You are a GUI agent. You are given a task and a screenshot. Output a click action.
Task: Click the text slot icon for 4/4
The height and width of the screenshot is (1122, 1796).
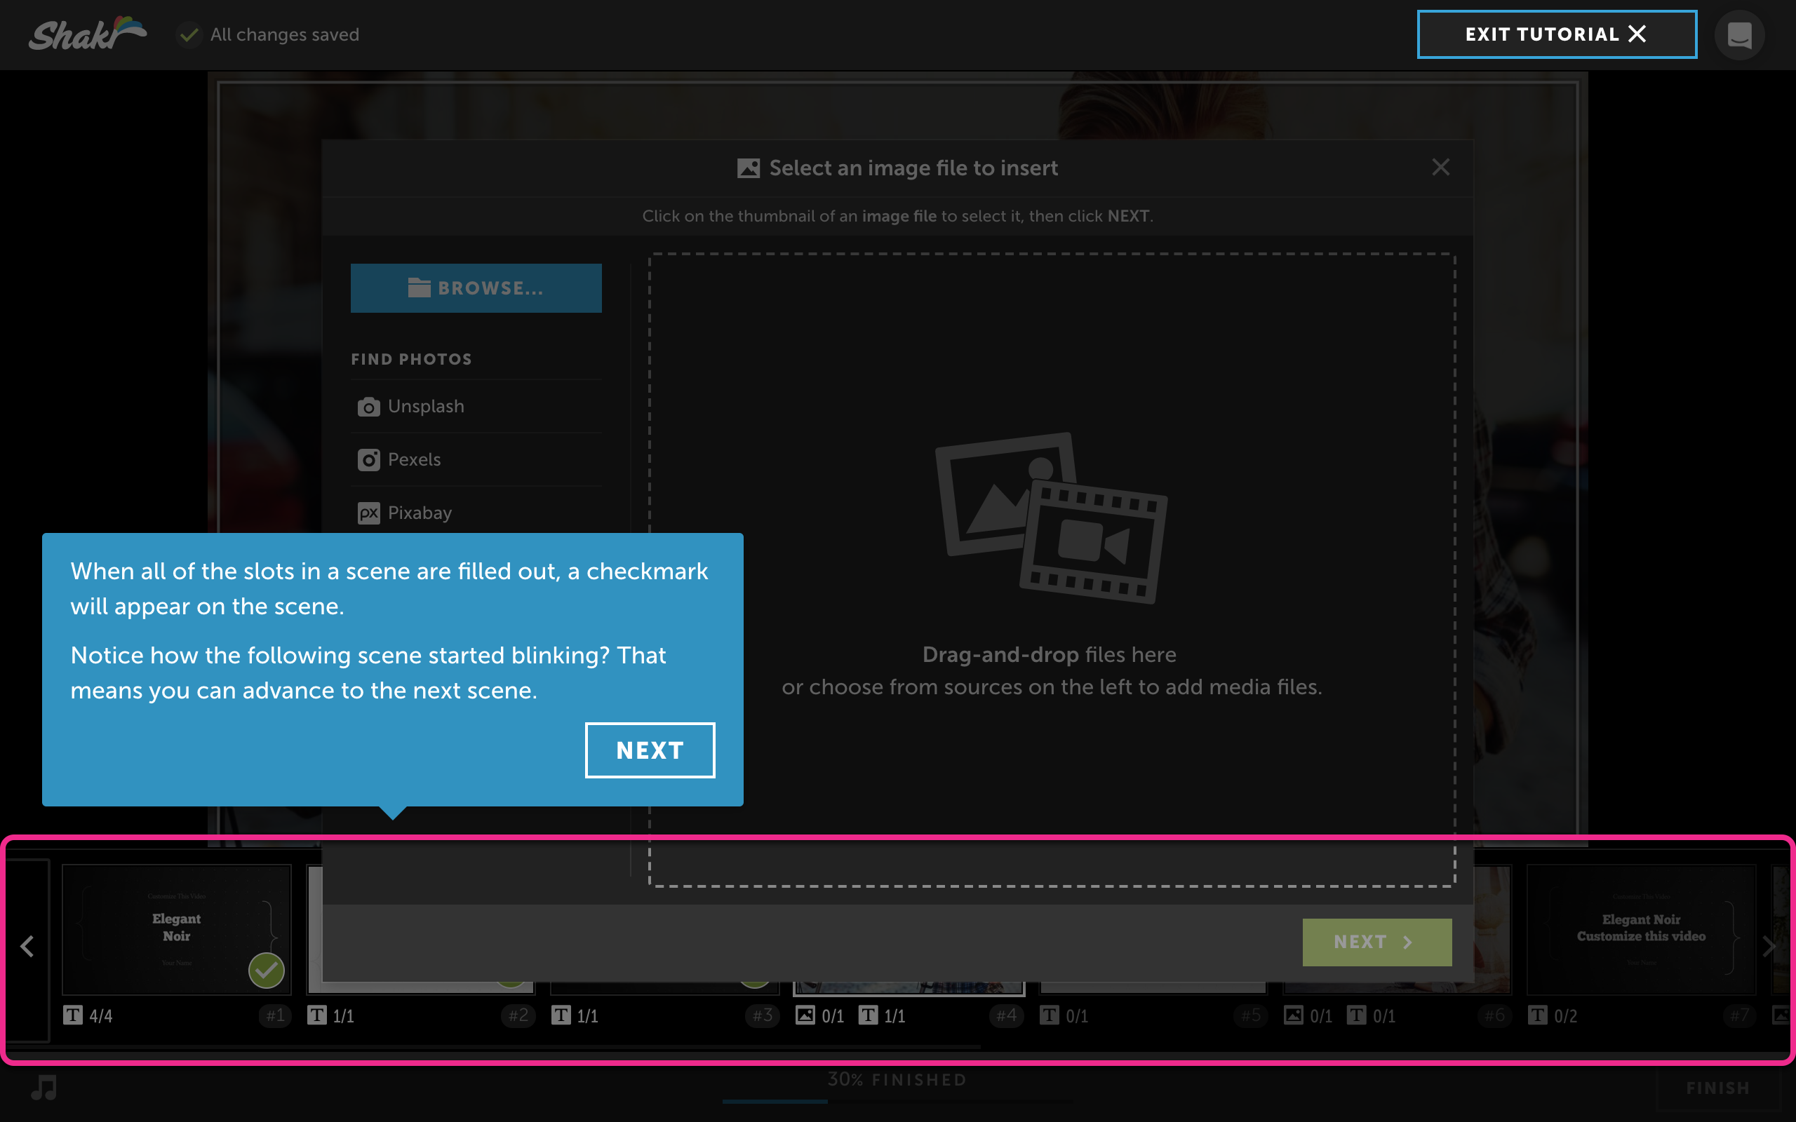coord(73,1015)
